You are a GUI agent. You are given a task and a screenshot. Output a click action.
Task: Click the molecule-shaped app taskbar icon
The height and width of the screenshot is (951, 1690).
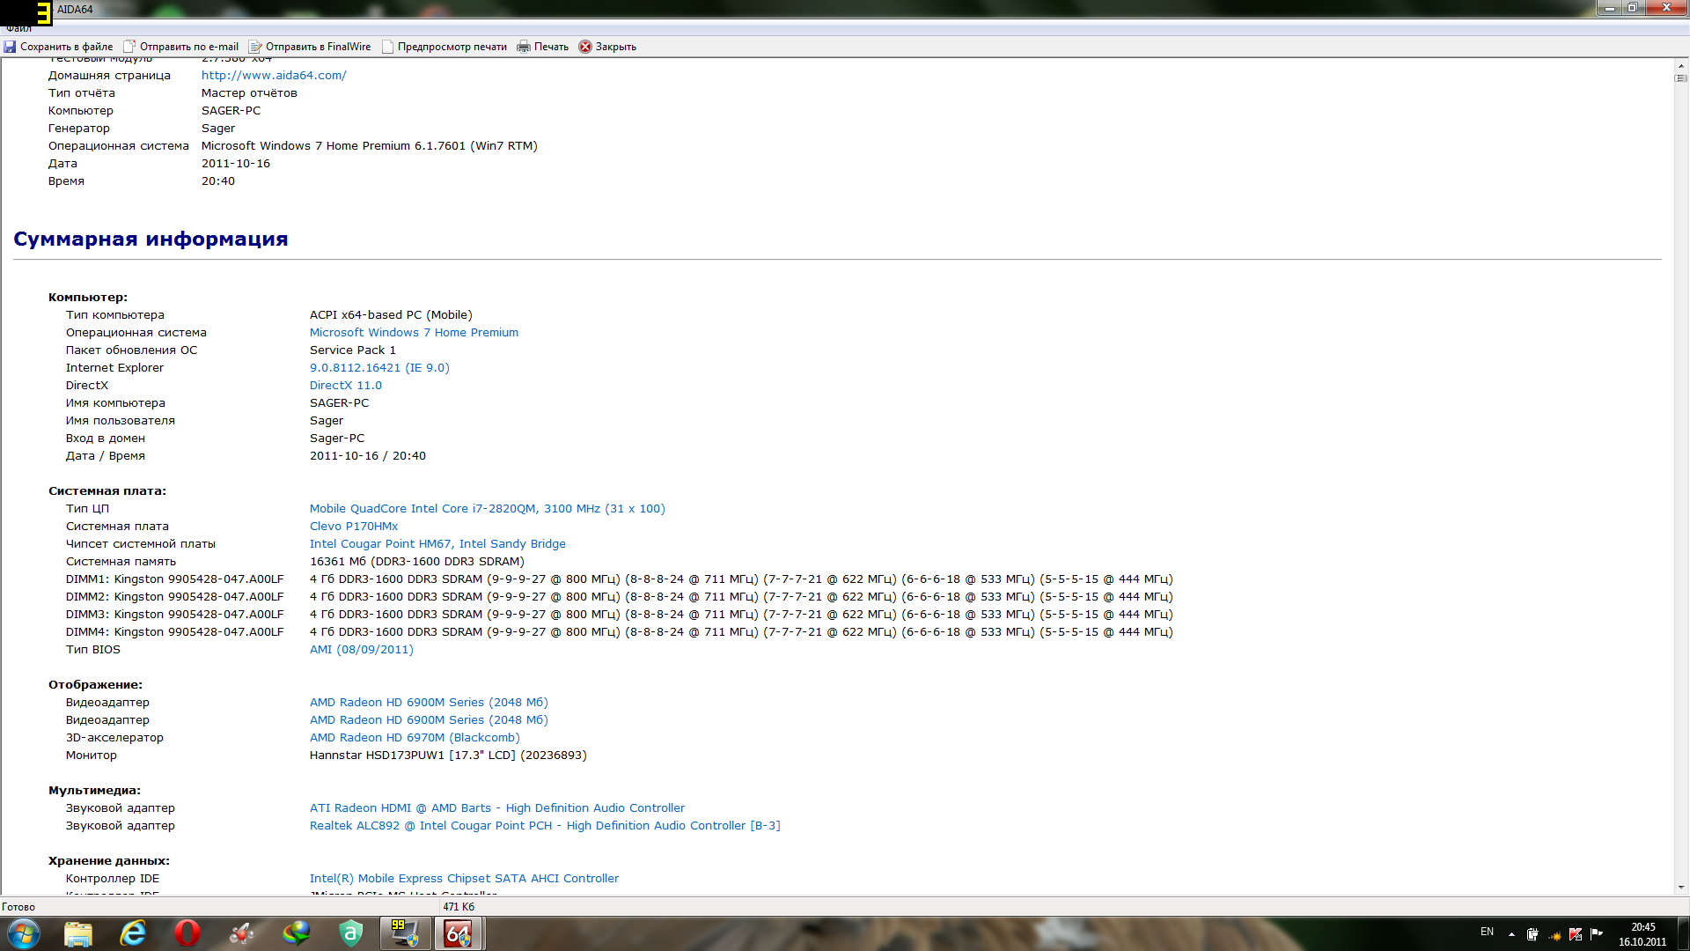point(242,933)
